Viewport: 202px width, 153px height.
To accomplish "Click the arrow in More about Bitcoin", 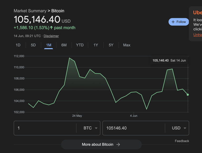I will 118,145.
